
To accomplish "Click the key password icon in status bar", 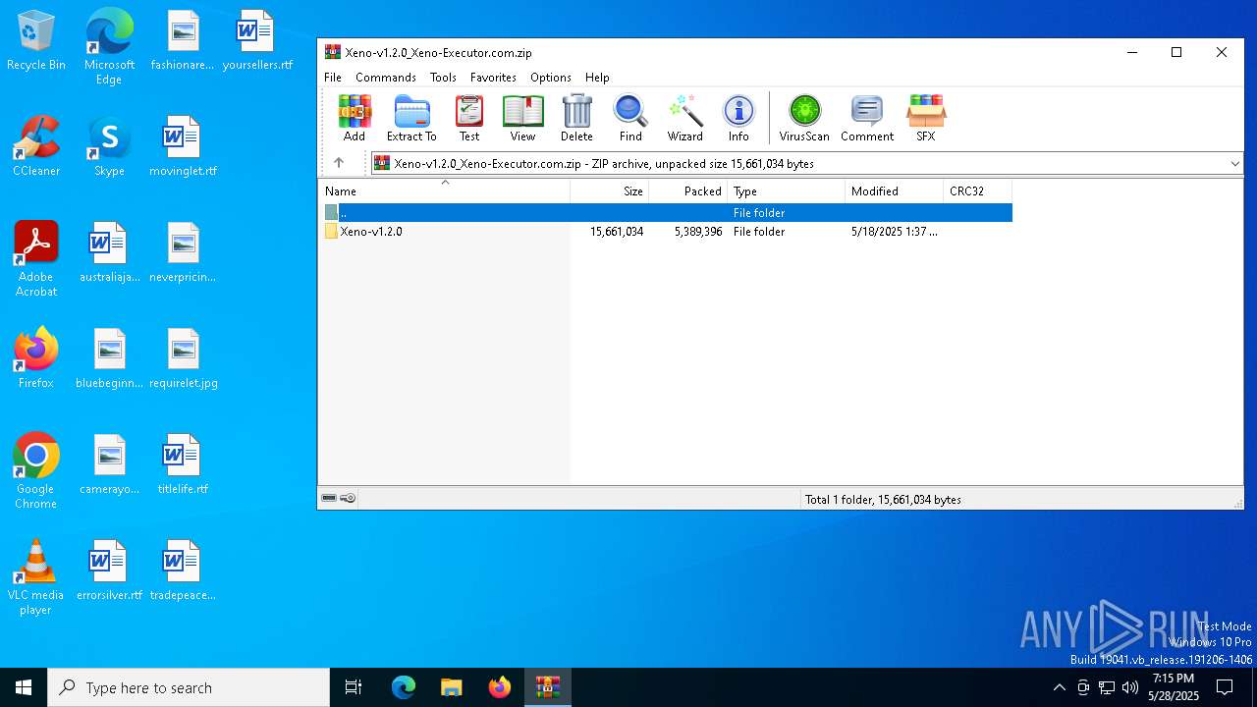I will (348, 499).
